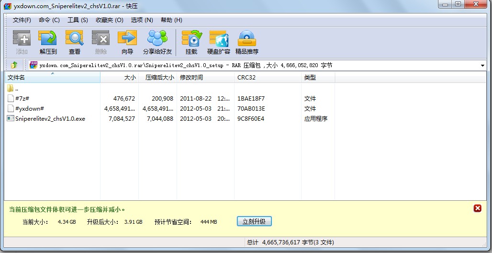Click size value 7,084,527

[x=122, y=118]
